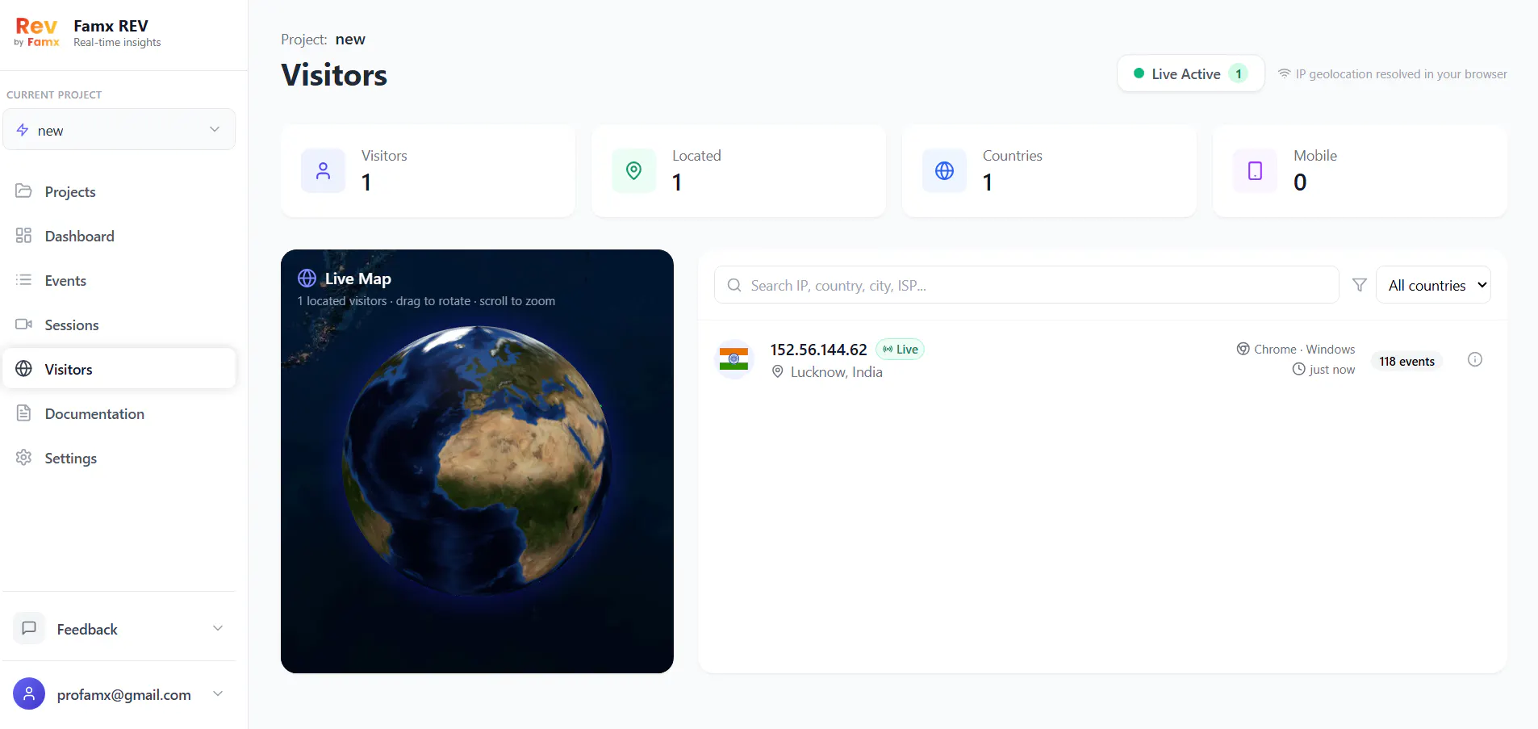Click the 118 events badge
The width and height of the screenshot is (1538, 729).
(x=1406, y=361)
